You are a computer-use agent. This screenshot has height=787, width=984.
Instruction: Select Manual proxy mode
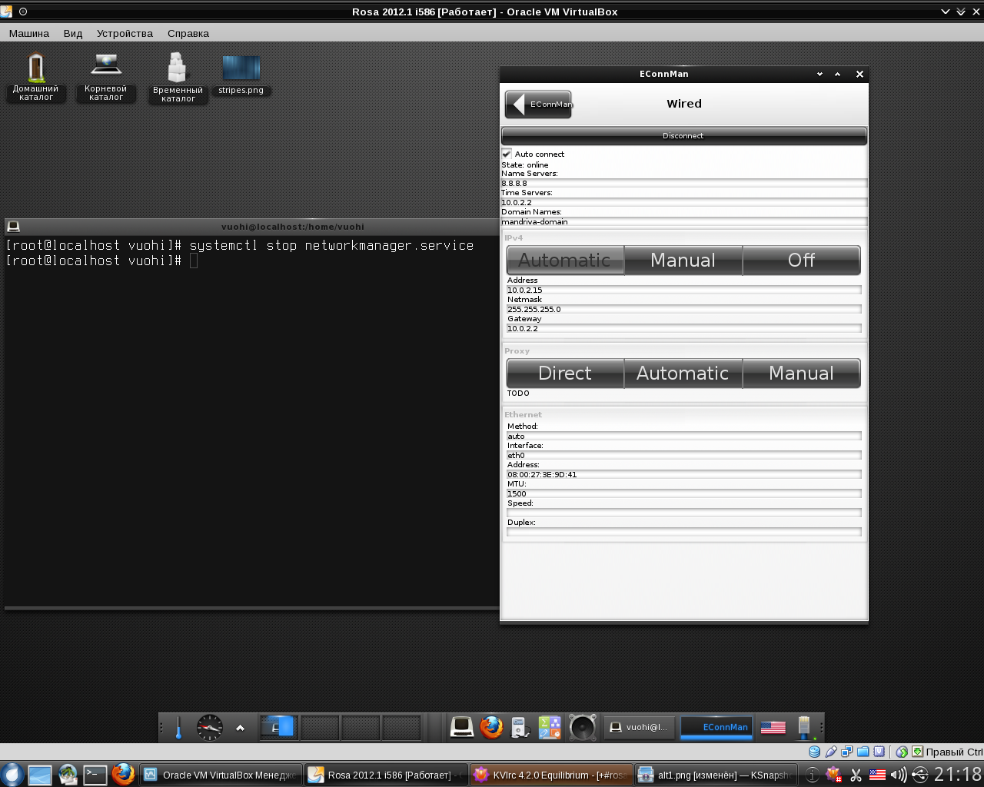802,374
